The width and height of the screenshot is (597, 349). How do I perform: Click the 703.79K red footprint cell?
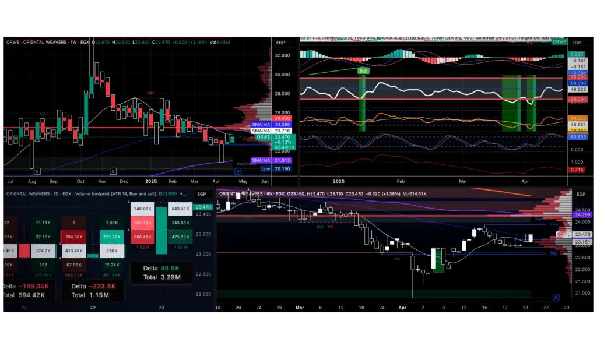[x=142, y=223]
